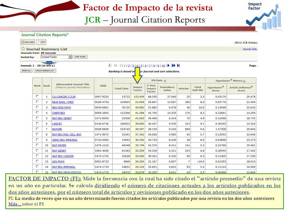Viewport: 288px width, 216px height.
Task: Click the JCR Data info icon
Action: coord(165,81)
